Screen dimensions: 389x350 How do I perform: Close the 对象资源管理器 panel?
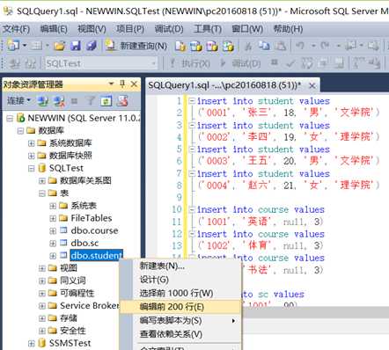click(x=134, y=84)
